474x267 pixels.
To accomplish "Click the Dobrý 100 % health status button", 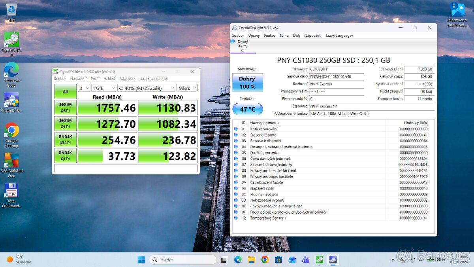I will [247, 83].
